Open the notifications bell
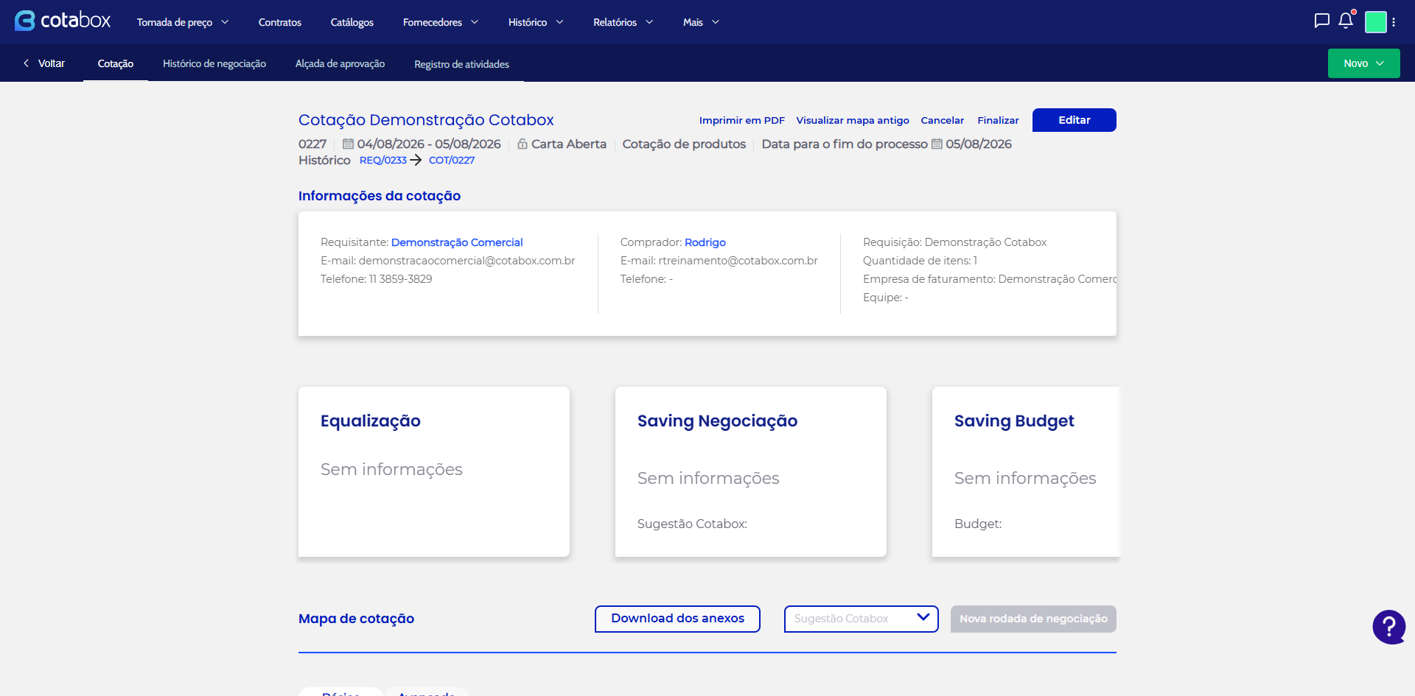The height and width of the screenshot is (696, 1415). point(1346,21)
